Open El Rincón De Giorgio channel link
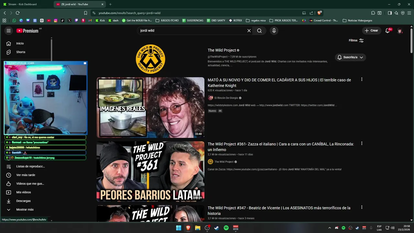414x233 pixels. click(226, 98)
